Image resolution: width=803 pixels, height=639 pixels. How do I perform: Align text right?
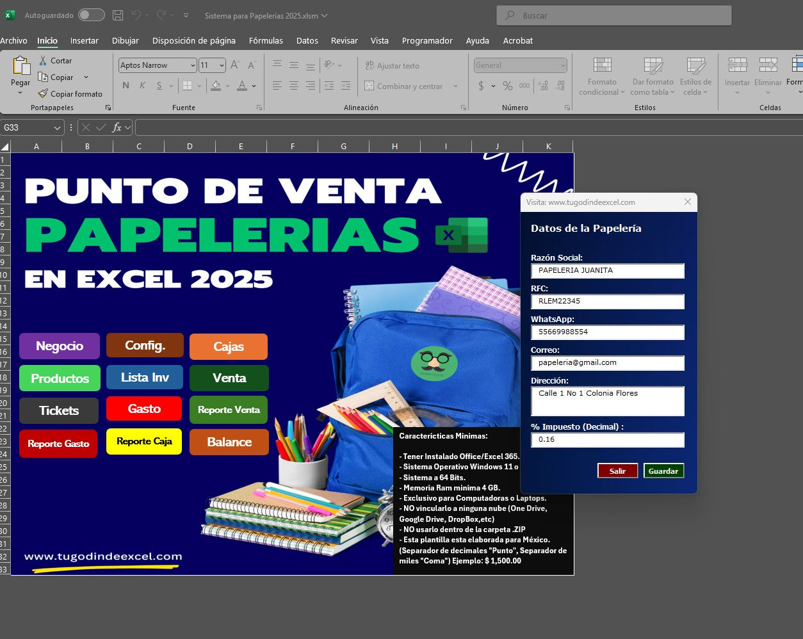pyautogui.click(x=311, y=86)
